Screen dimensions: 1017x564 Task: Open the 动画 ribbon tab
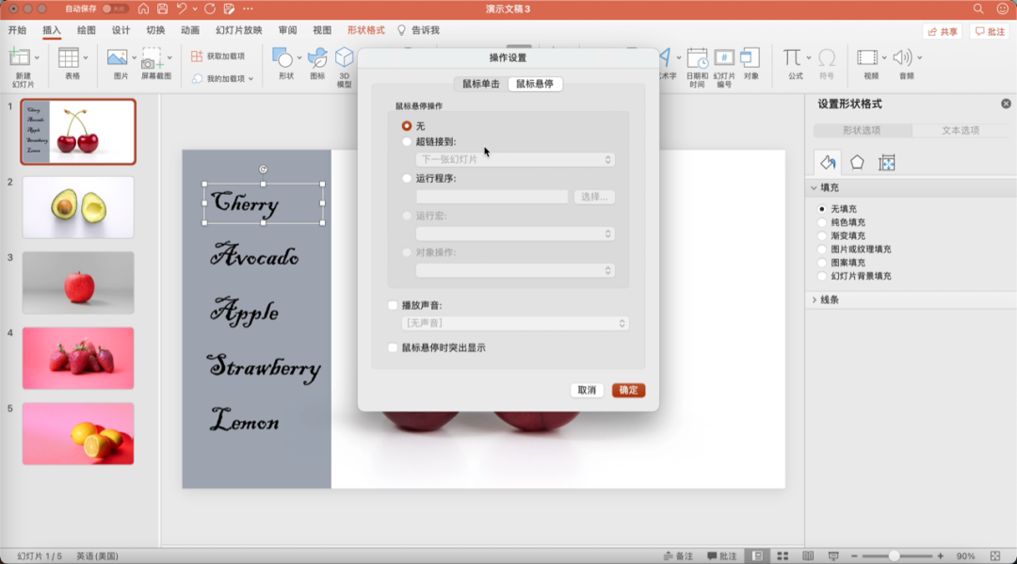click(x=190, y=30)
